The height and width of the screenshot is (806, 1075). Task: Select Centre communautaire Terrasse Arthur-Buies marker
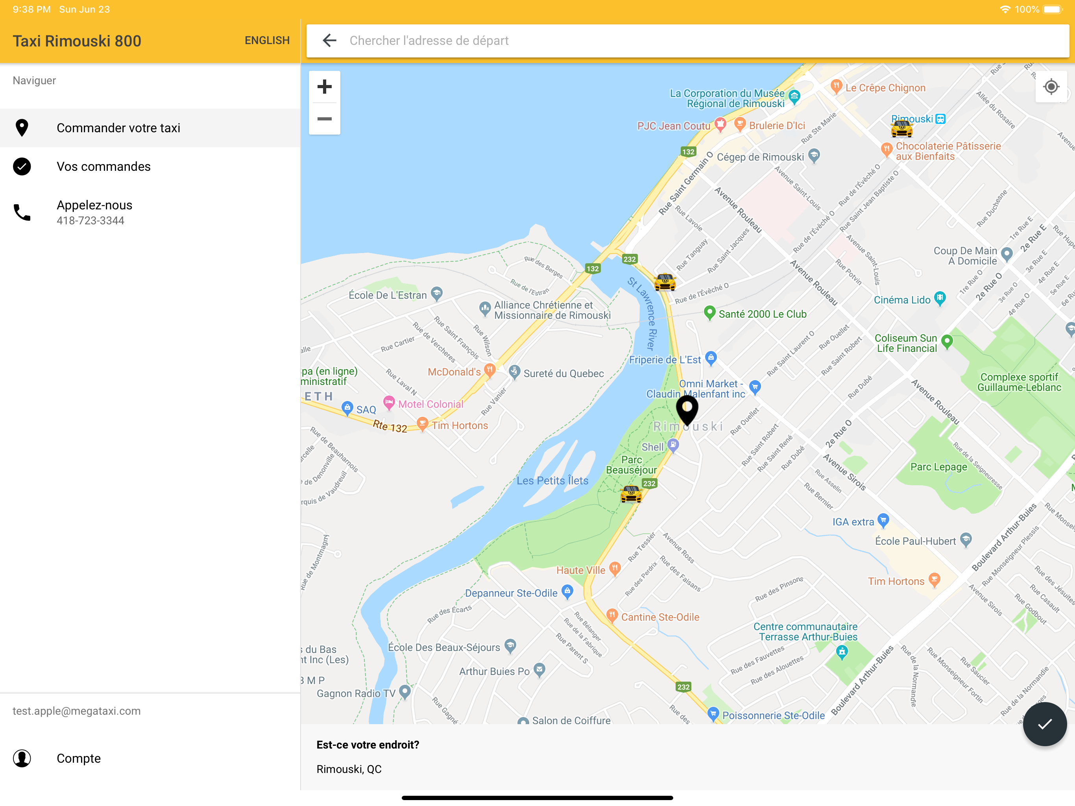pyautogui.click(x=842, y=653)
